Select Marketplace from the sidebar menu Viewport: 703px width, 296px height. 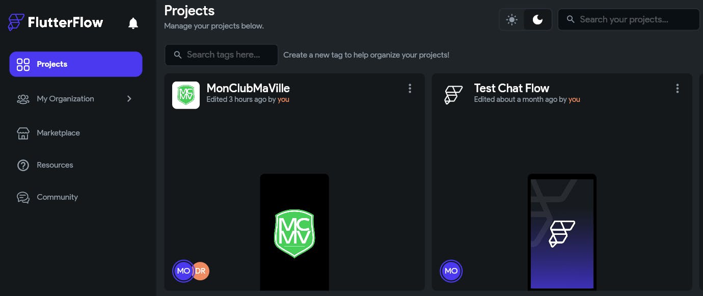click(58, 133)
